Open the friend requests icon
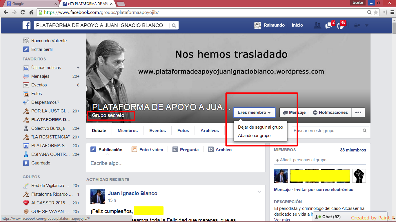The image size is (396, 222). point(317,25)
